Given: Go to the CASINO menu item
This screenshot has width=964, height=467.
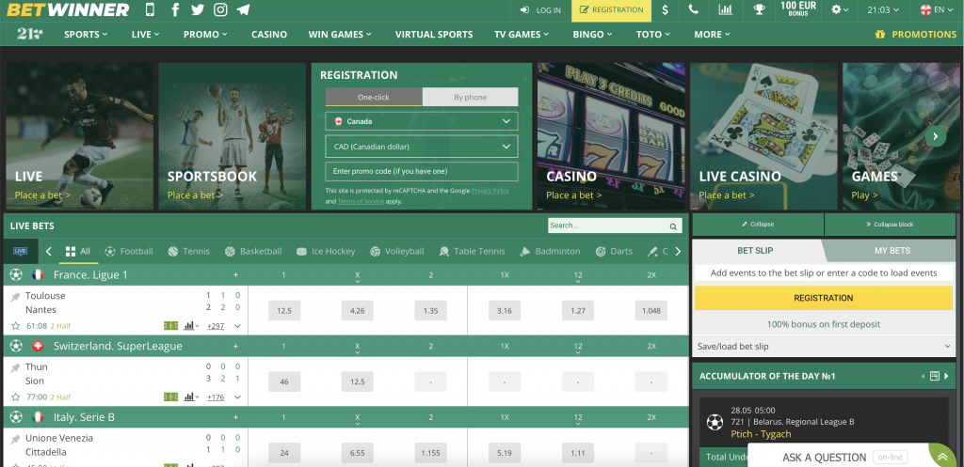Looking at the screenshot, I should point(269,35).
